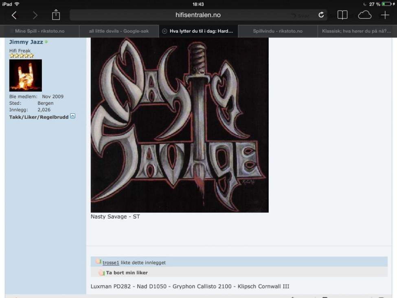Switch to 'all little devils - Google-søk' tab
Screen dimensions: 397x298
pos(119,31)
